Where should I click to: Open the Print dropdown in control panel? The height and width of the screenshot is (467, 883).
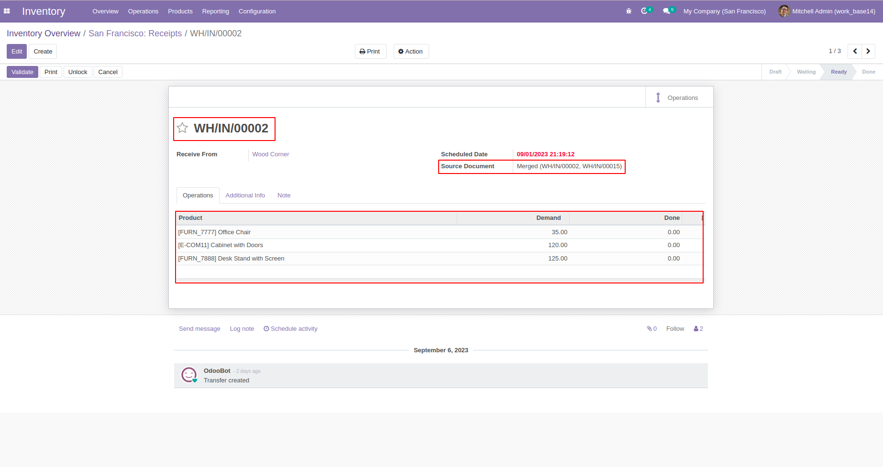pos(370,52)
